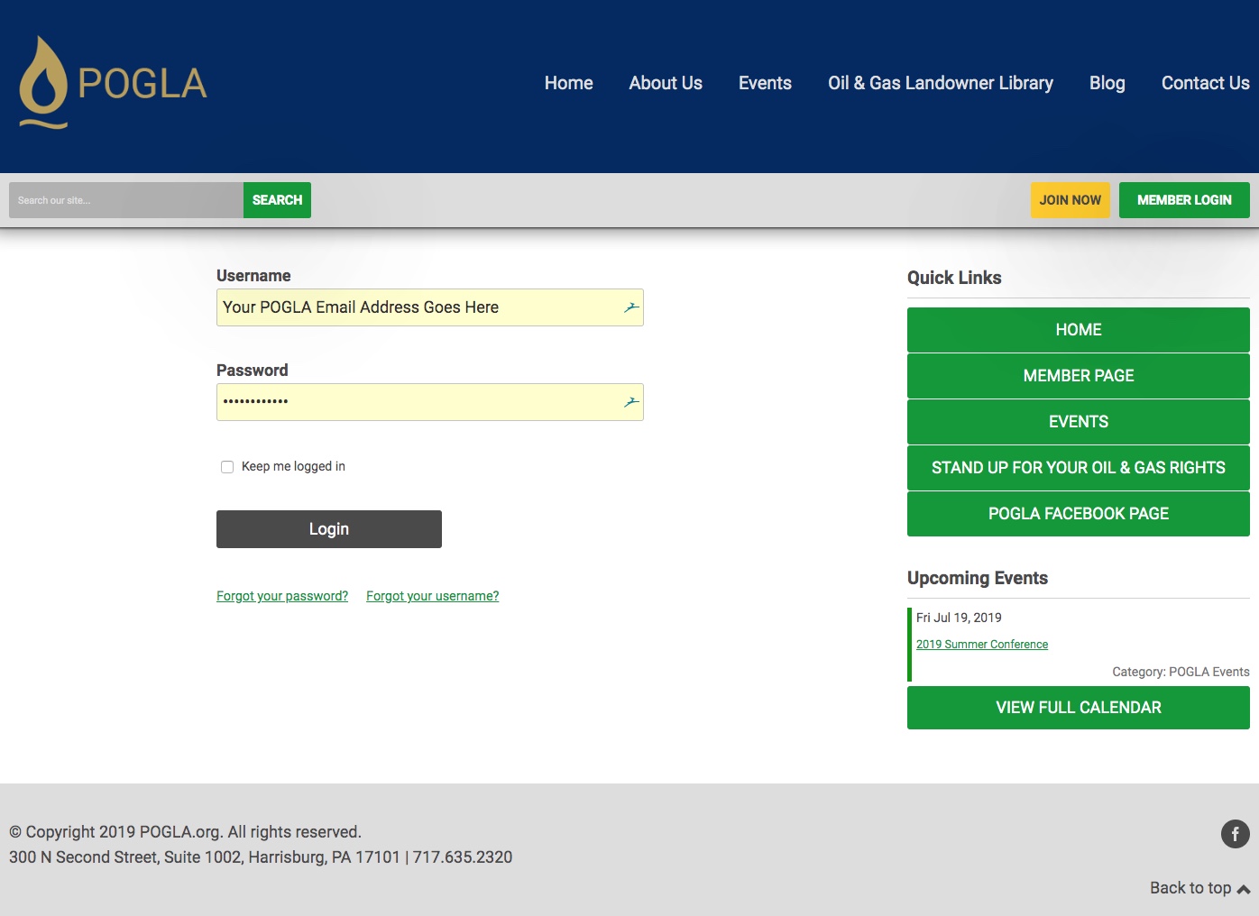Click the HOME quick link button

pyautogui.click(x=1079, y=330)
